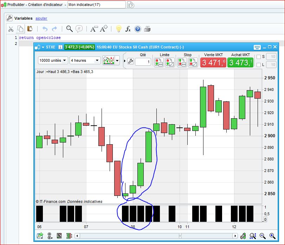Click the document help icon beside the indicator name

pos(130,5)
